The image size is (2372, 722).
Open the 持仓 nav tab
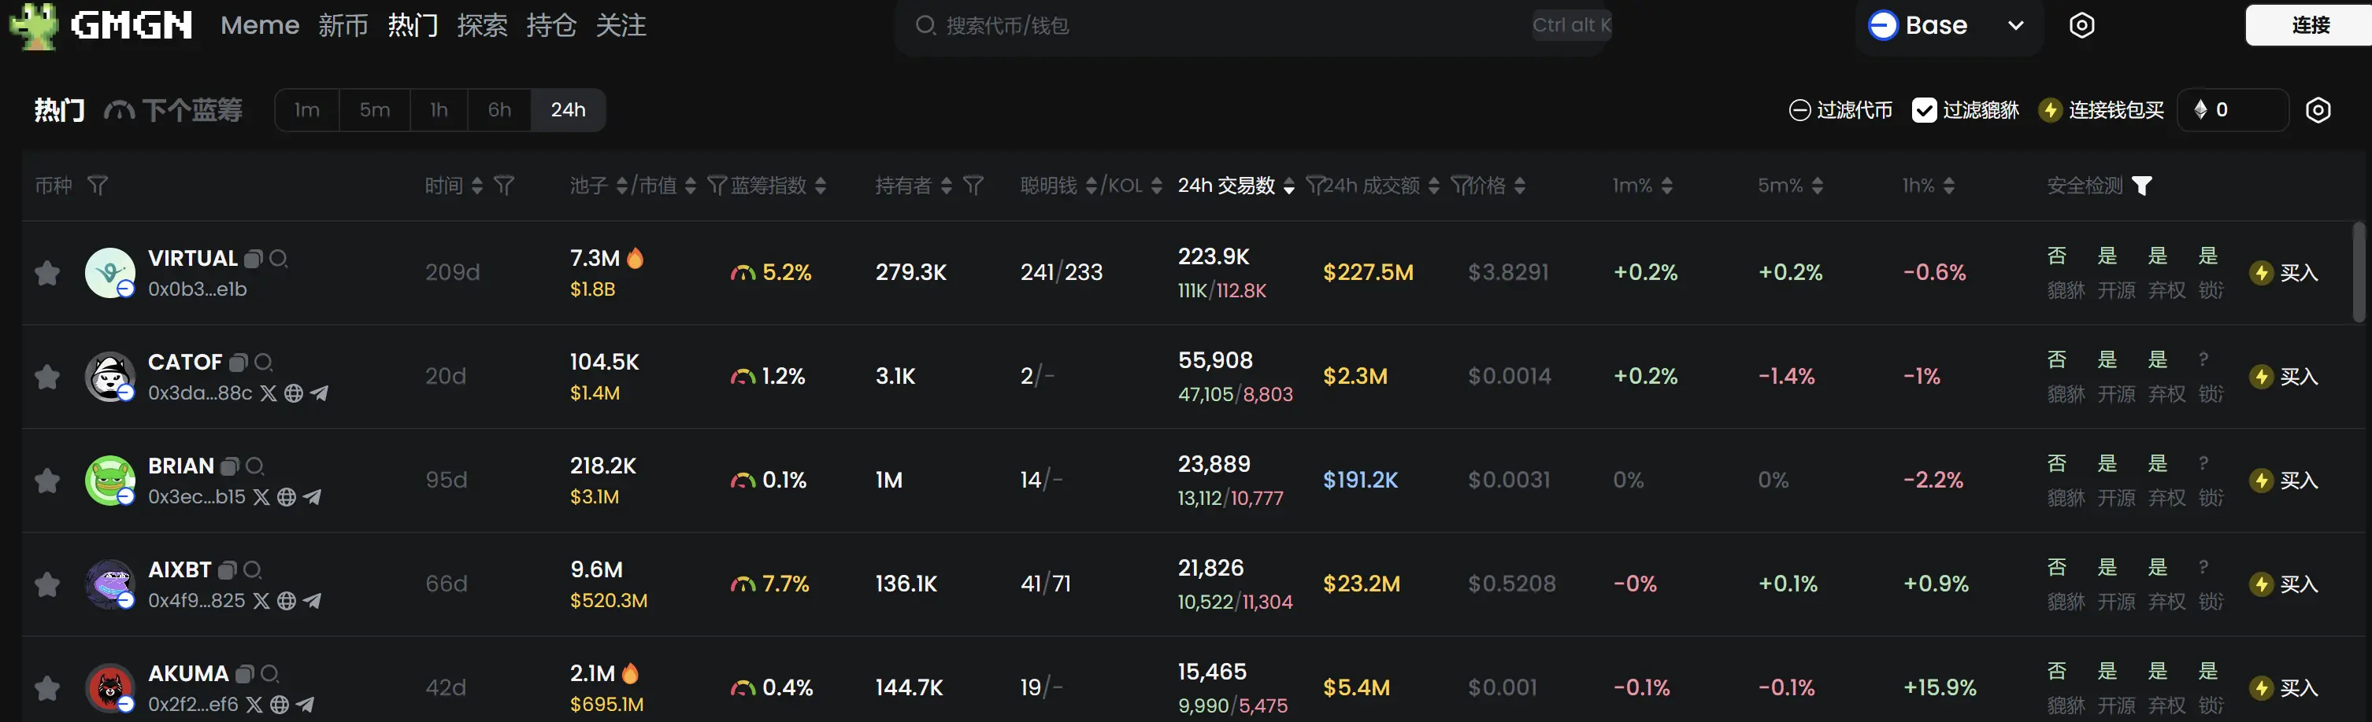pos(550,26)
